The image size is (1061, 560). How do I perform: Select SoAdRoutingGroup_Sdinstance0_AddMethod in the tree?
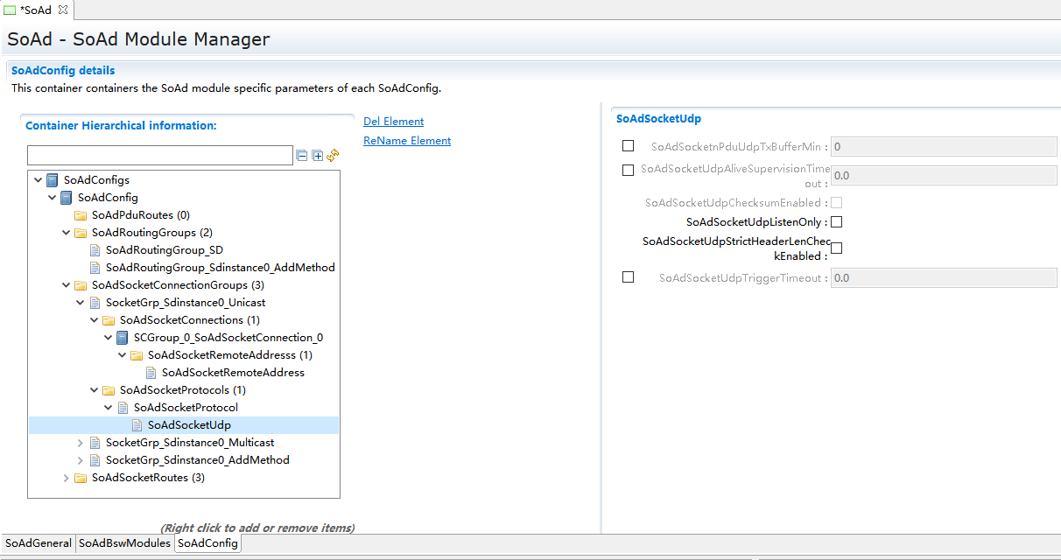pyautogui.click(x=220, y=268)
